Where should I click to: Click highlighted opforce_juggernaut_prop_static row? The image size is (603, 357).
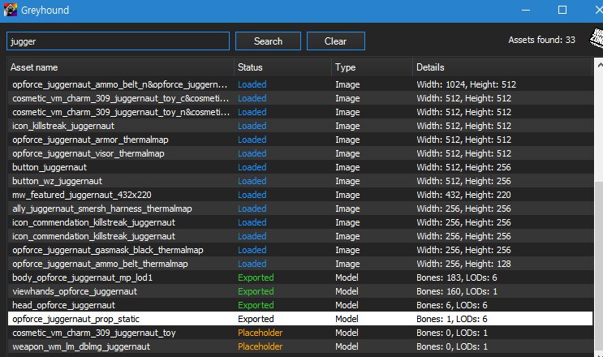[300, 319]
